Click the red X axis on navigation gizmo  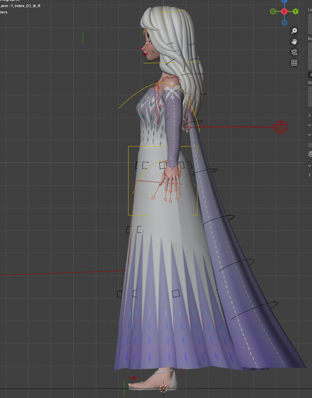click(x=284, y=11)
